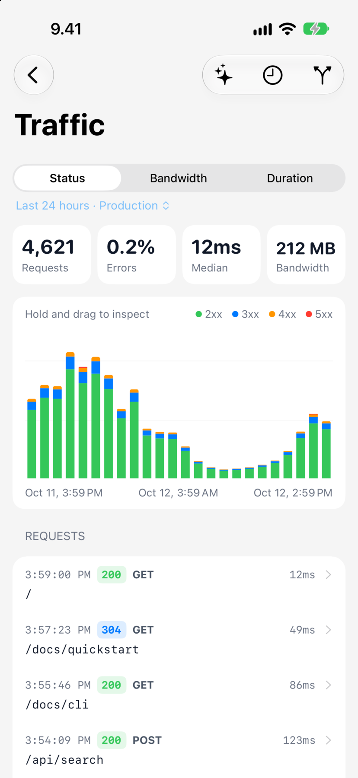
Task: Tap the Wi-Fi status icon
Action: tap(288, 29)
